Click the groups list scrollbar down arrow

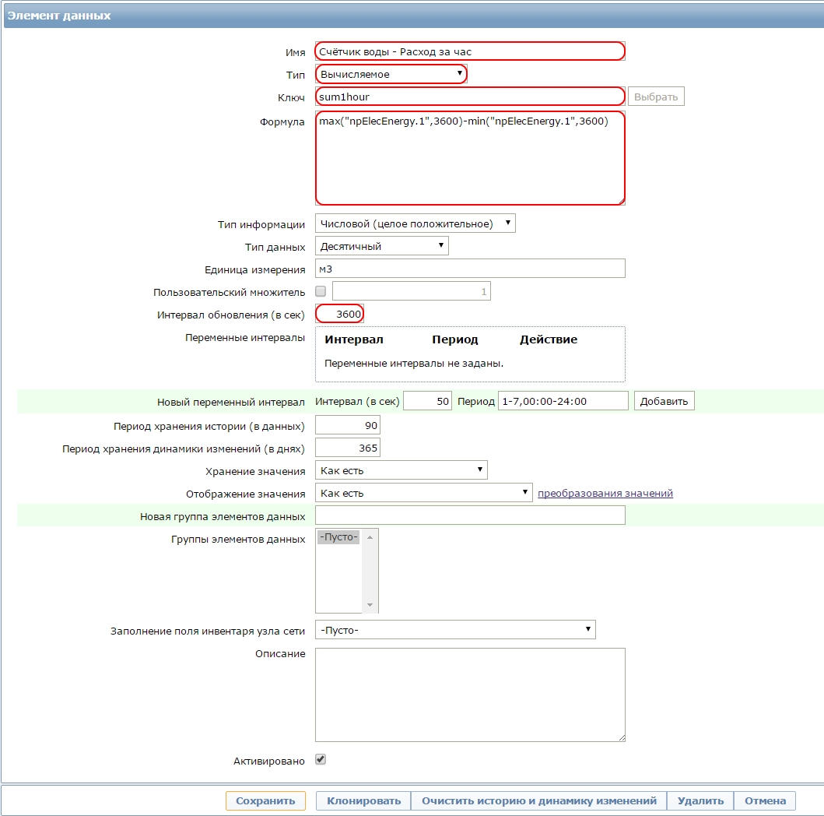click(370, 605)
